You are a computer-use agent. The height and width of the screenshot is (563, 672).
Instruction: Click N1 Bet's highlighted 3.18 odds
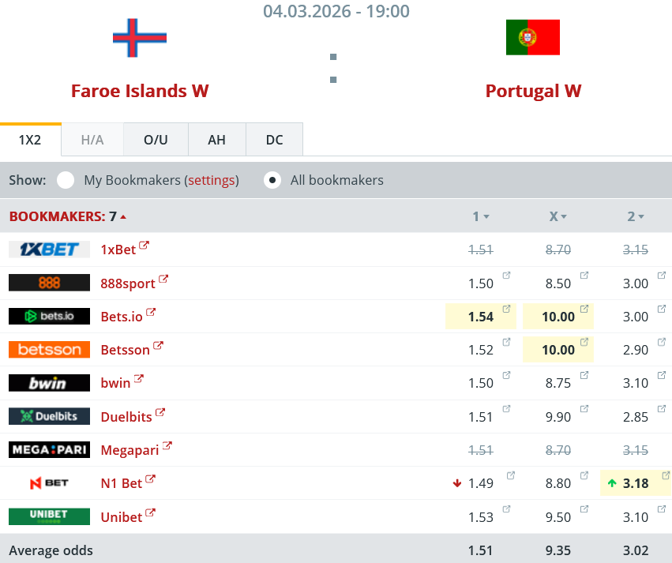pyautogui.click(x=635, y=483)
